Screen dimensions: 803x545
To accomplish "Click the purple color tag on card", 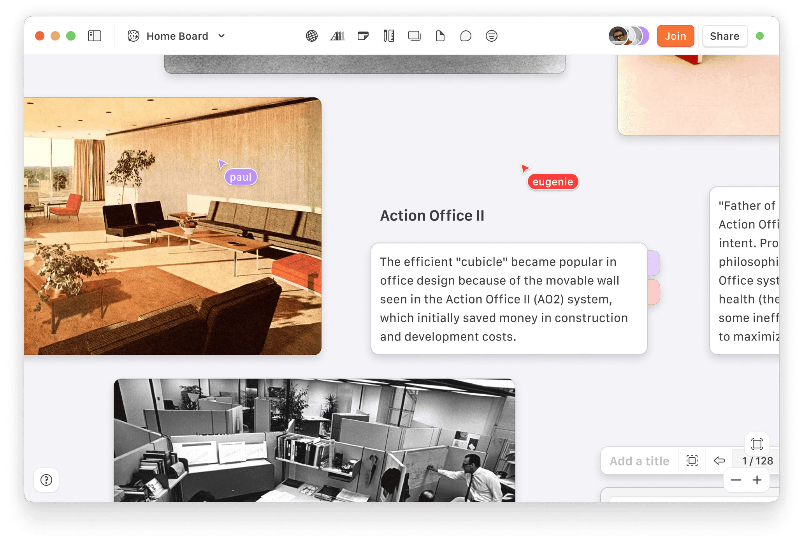I will pos(654,263).
